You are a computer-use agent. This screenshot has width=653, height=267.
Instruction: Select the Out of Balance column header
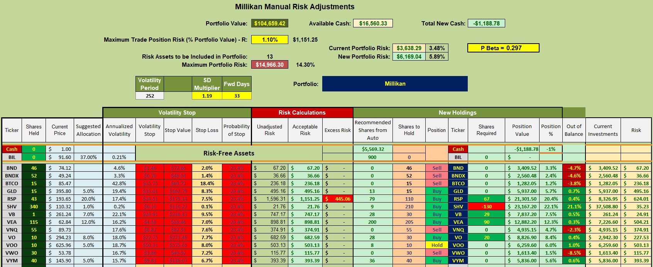click(x=574, y=130)
